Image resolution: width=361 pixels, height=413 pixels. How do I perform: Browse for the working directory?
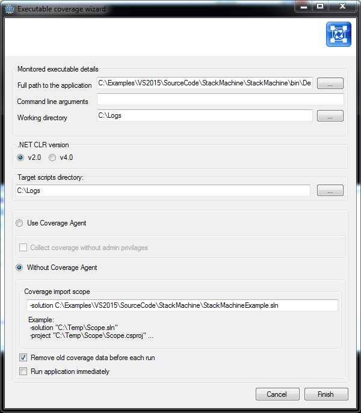tap(330, 115)
